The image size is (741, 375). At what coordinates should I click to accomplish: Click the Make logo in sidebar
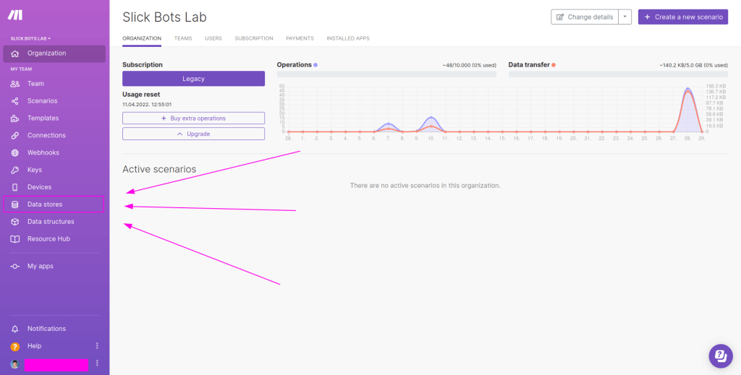point(14,14)
